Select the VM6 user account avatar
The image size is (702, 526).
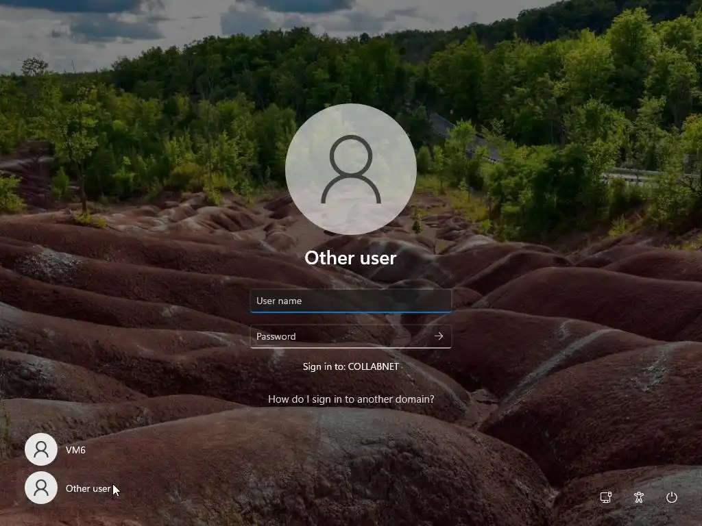41,449
